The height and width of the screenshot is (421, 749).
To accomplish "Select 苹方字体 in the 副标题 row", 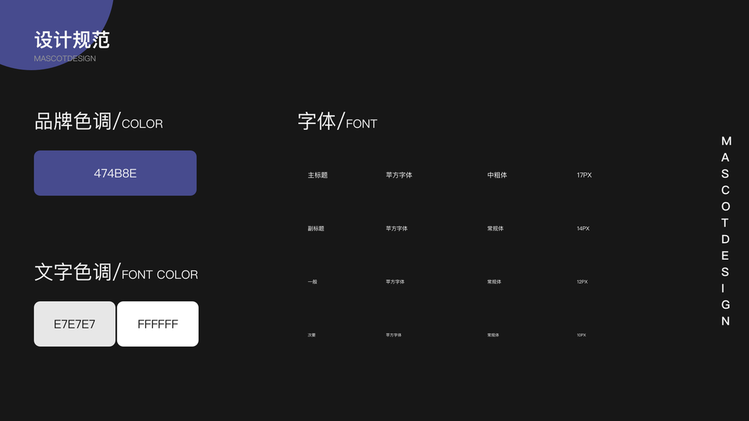I will tap(397, 229).
